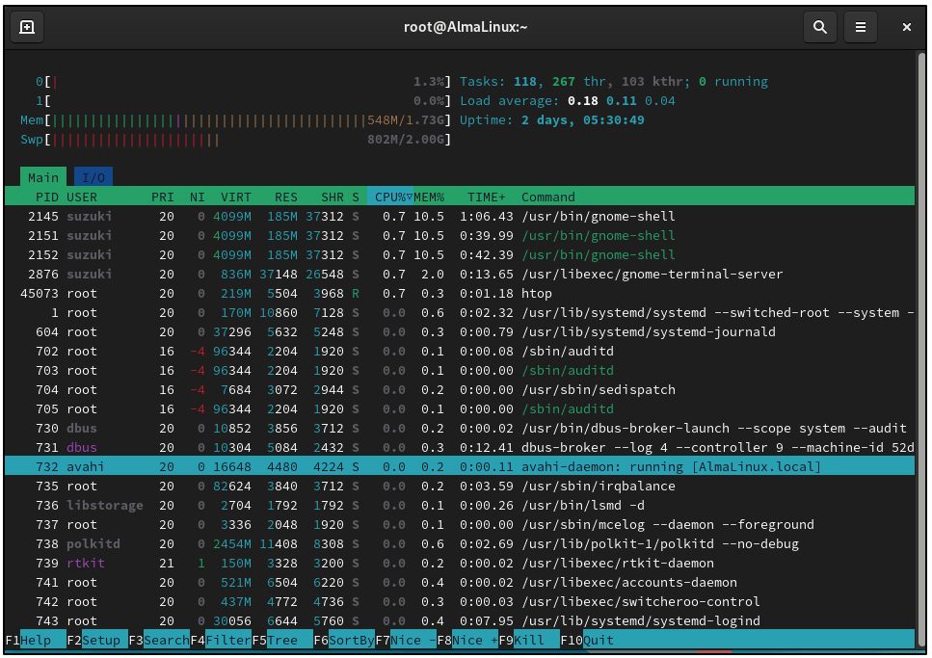Sort by PID column header
Image resolution: width=932 pixels, height=658 pixels.
pos(46,197)
